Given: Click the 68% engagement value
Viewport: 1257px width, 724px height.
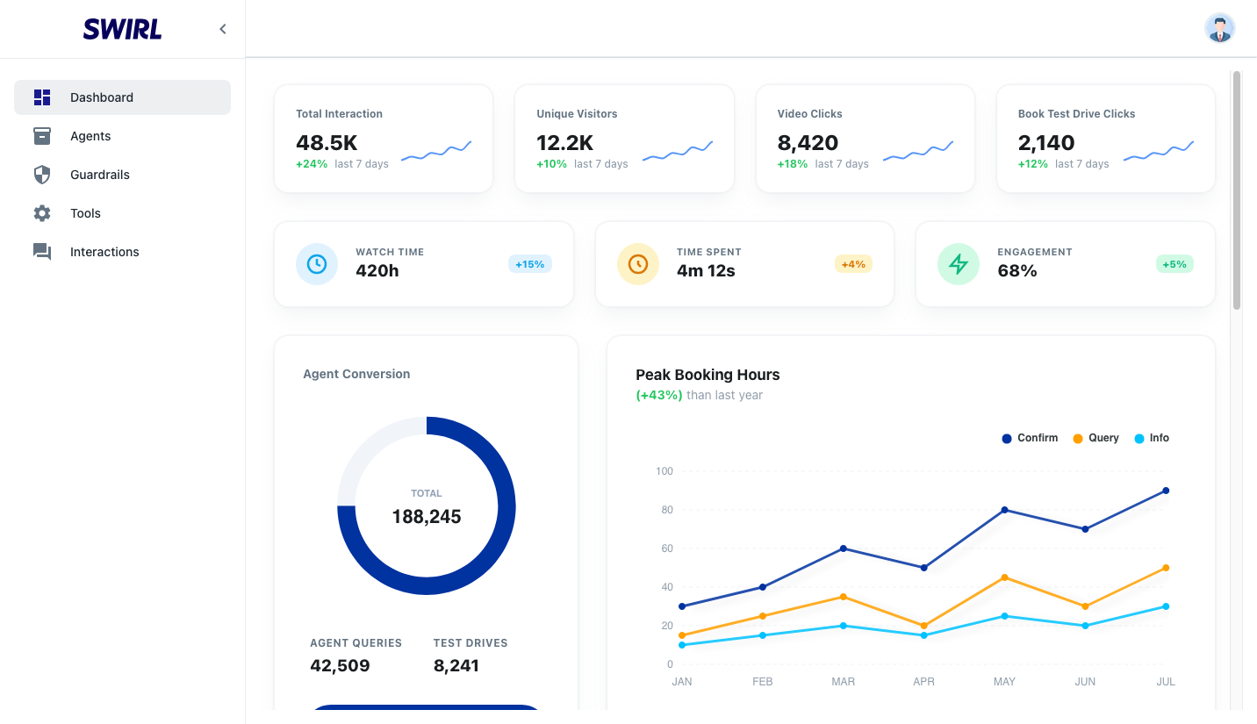Looking at the screenshot, I should pos(1017,270).
